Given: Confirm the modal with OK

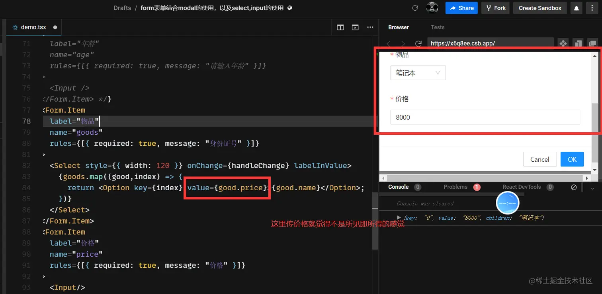Looking at the screenshot, I should click(572, 159).
